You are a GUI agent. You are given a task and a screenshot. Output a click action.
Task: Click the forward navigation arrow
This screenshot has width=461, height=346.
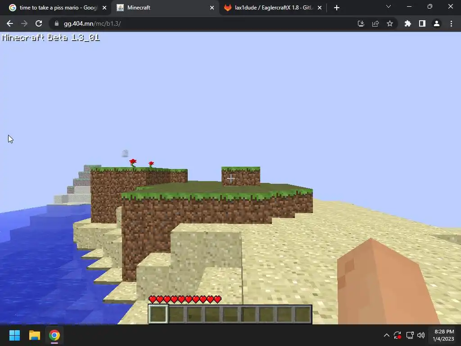click(x=24, y=23)
